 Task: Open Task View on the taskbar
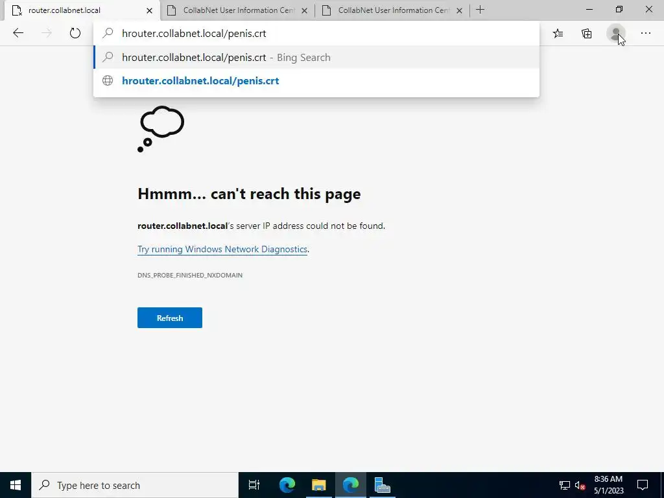(x=254, y=485)
